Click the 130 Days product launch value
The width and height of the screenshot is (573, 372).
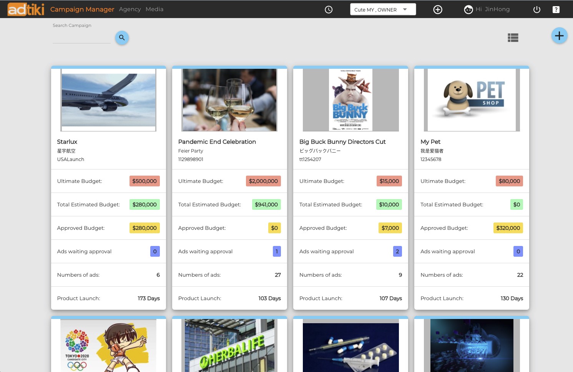pyautogui.click(x=512, y=298)
